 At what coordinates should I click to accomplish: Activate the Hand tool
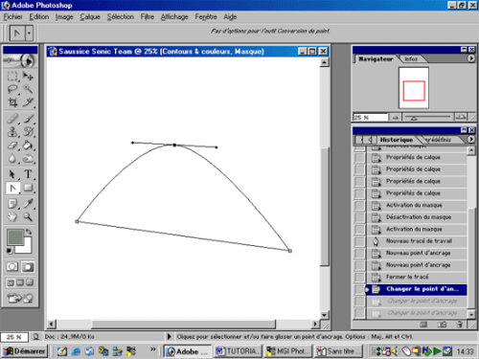coord(12,217)
